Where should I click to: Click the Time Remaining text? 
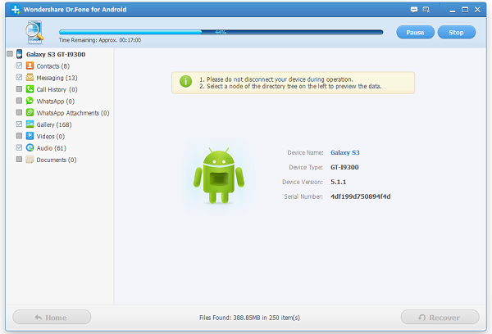tap(100, 40)
